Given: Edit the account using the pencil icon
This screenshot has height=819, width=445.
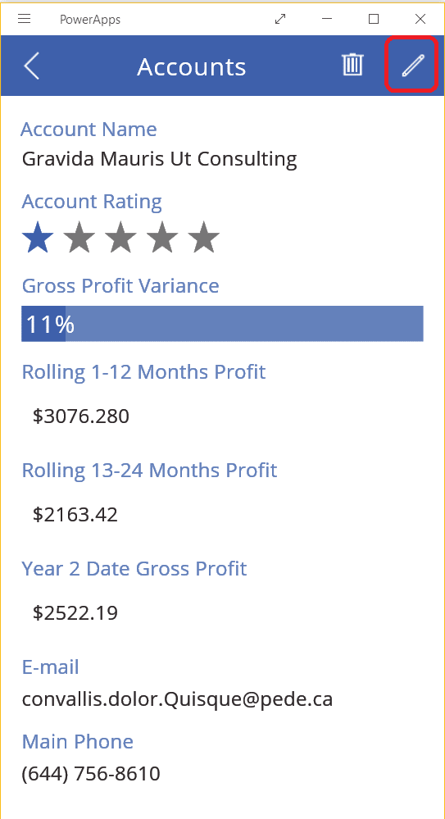Looking at the screenshot, I should [412, 66].
